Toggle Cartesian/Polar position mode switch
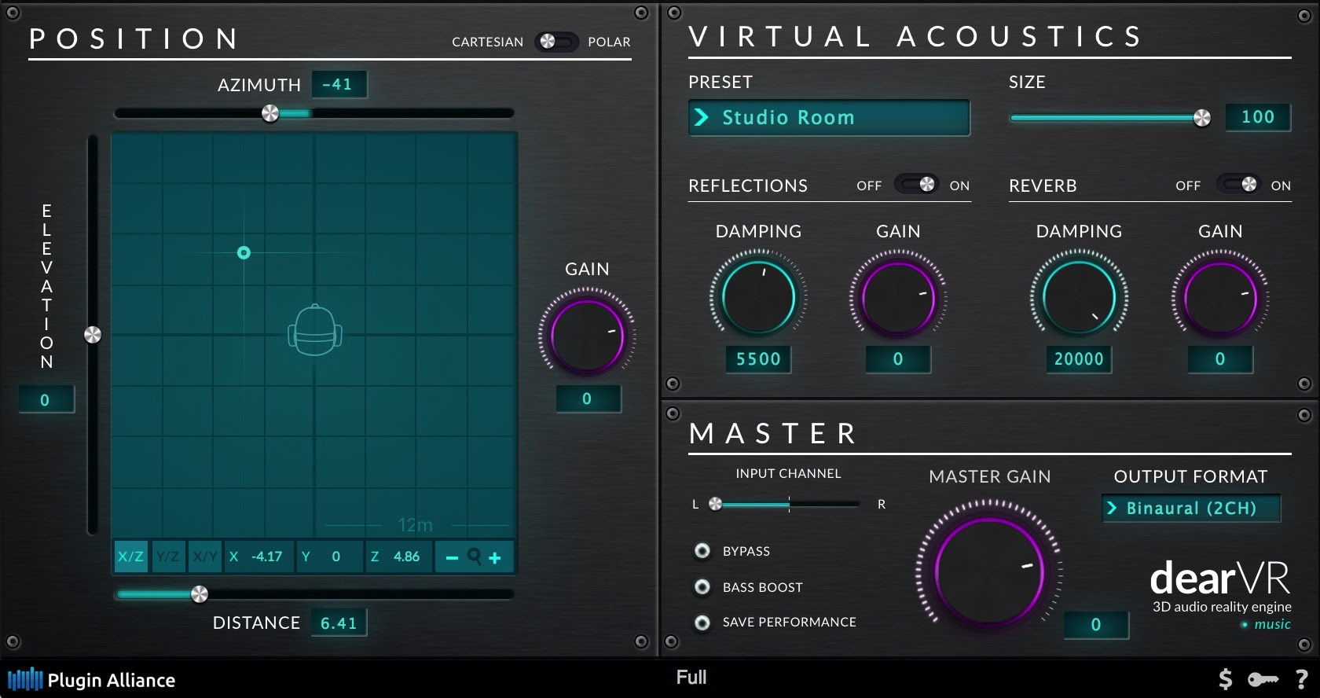This screenshot has height=698, width=1320. point(555,42)
